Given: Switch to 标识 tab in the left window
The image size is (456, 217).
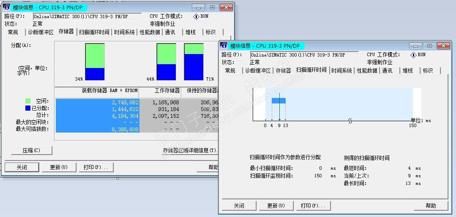Looking at the screenshot, I should tap(210, 32).
